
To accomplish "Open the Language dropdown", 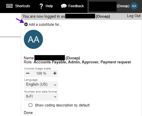I will tap(41, 85).
